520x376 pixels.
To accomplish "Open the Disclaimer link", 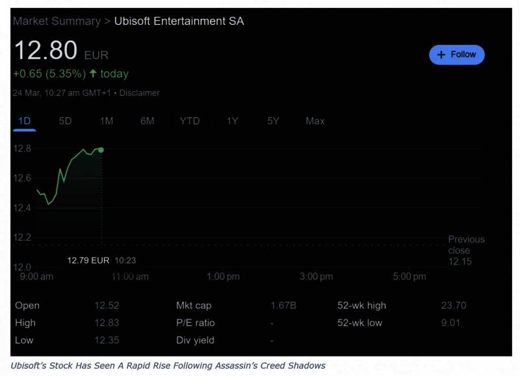I will click(139, 93).
